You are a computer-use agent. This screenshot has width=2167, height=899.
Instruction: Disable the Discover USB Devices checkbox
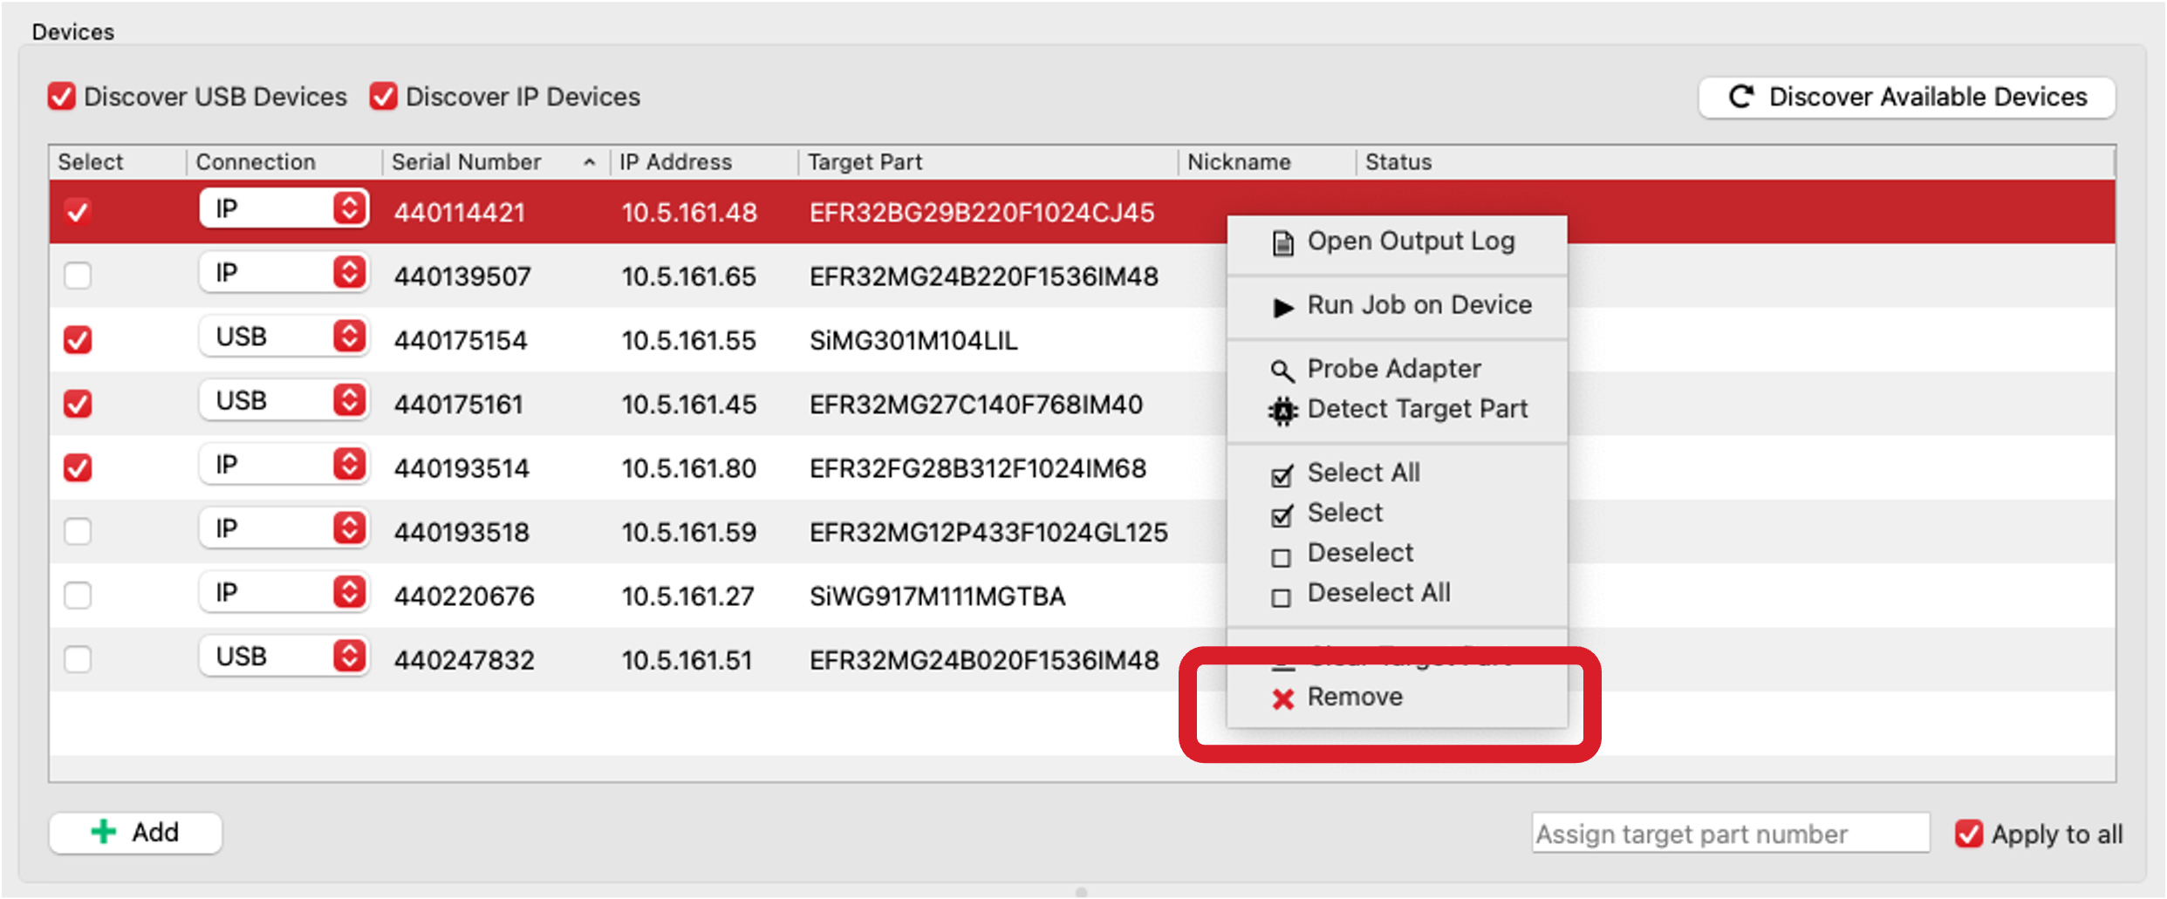(61, 96)
